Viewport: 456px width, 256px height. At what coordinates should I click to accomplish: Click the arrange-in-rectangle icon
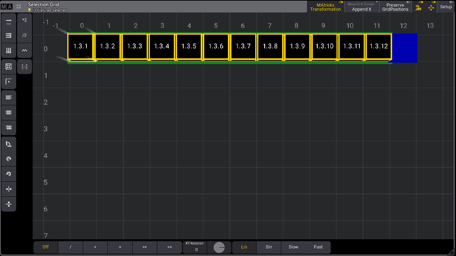tap(9, 66)
